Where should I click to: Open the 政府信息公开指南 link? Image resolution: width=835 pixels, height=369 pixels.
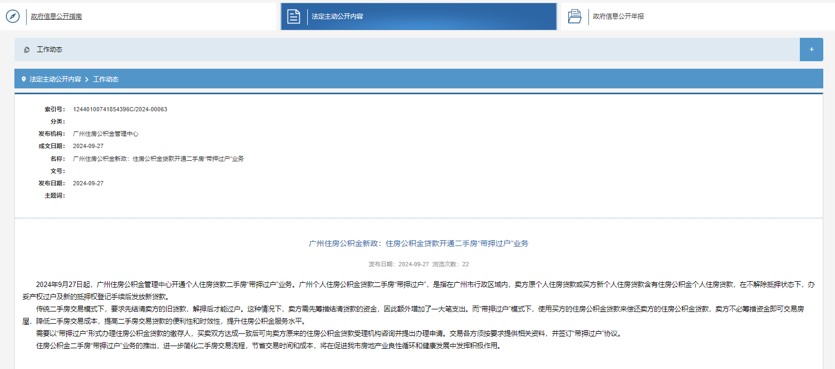[x=56, y=17]
